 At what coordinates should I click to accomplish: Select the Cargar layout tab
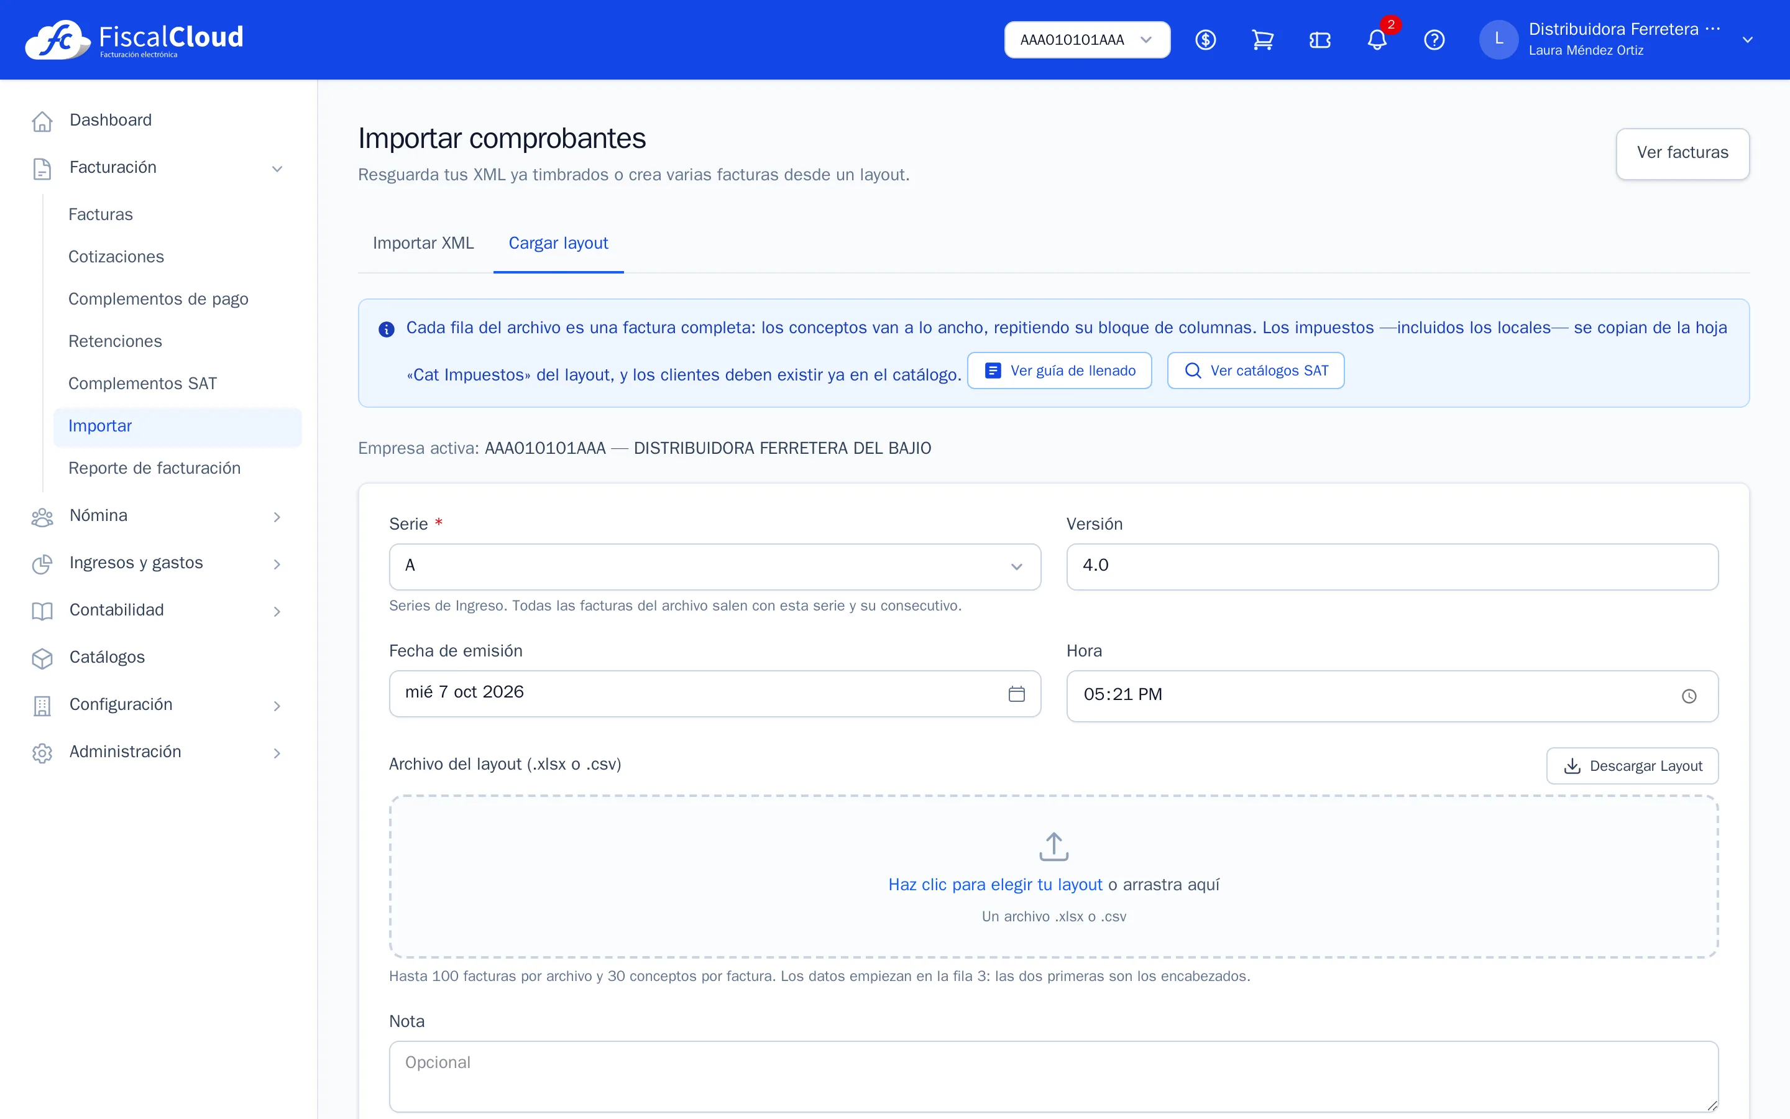[559, 244]
